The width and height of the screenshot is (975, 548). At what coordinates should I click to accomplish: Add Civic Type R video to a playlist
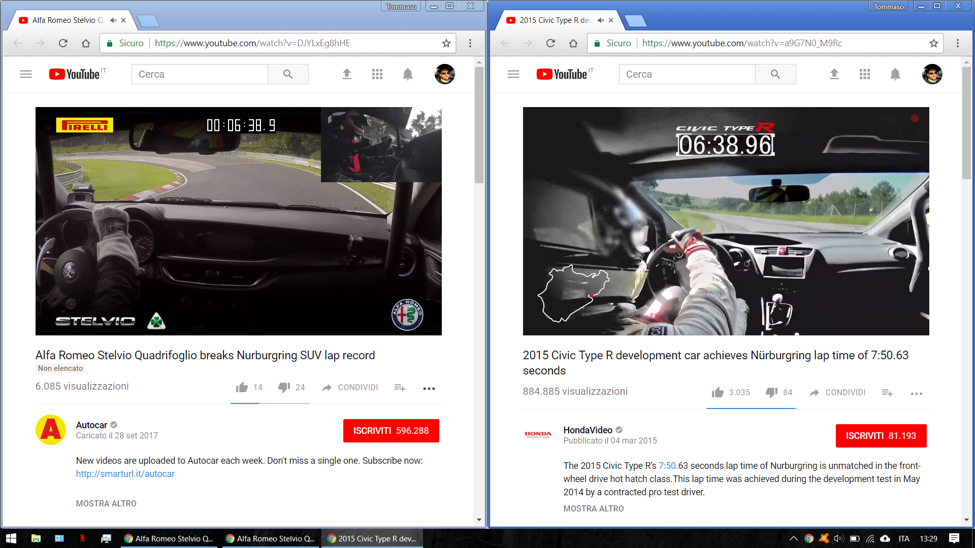(887, 393)
